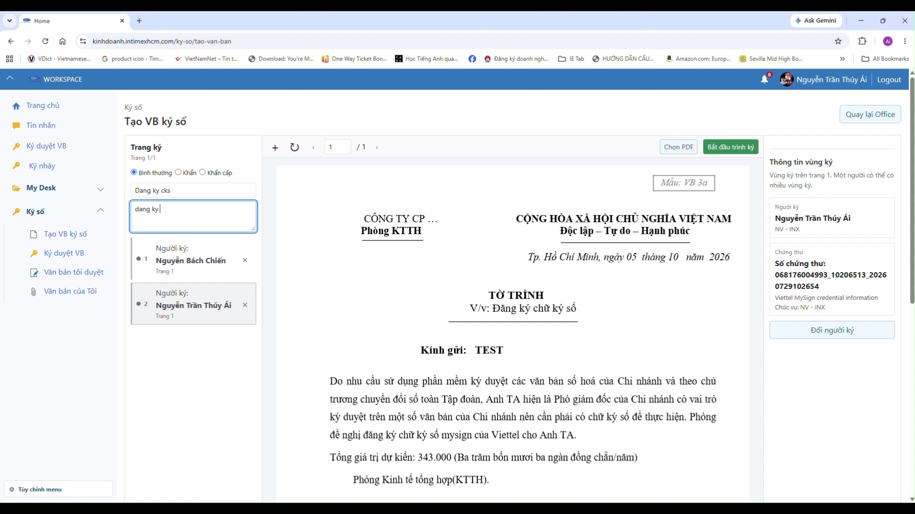Go to next page arrow
The image size is (915, 514).
(377, 148)
